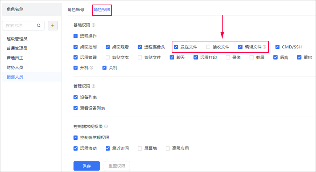Click help icon beside 编辑文件
The height and width of the screenshot is (172, 316).
264,47
